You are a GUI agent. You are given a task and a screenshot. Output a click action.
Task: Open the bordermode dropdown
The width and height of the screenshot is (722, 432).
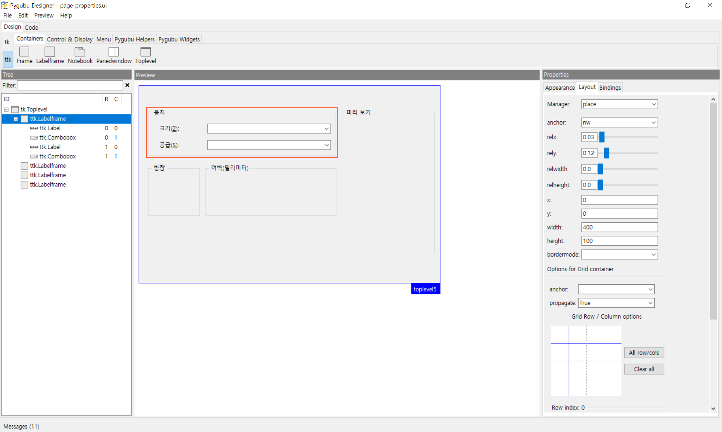click(654, 255)
